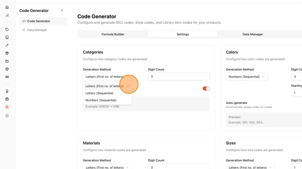Open the pen tool sidebar icon
The image size is (302, 169).
click(7, 45)
